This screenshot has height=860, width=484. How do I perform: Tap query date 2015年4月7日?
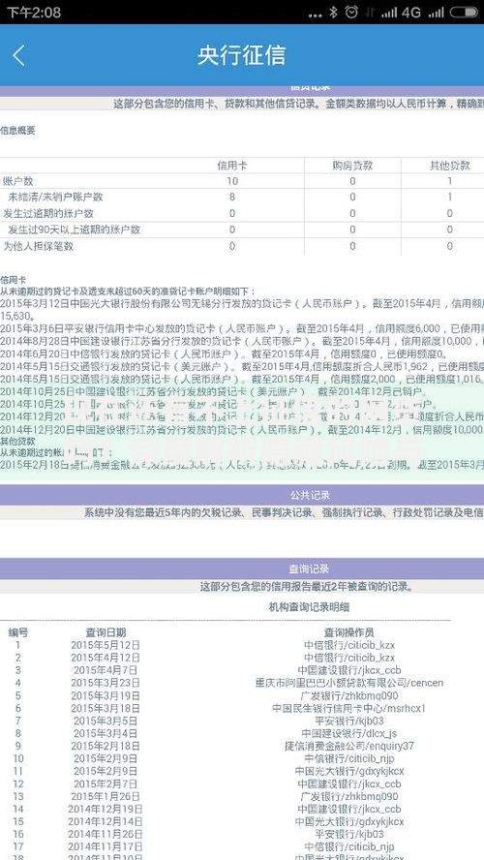coord(106,670)
